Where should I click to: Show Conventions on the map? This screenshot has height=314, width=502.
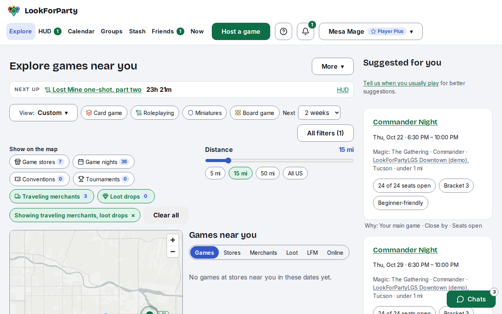click(x=40, y=179)
